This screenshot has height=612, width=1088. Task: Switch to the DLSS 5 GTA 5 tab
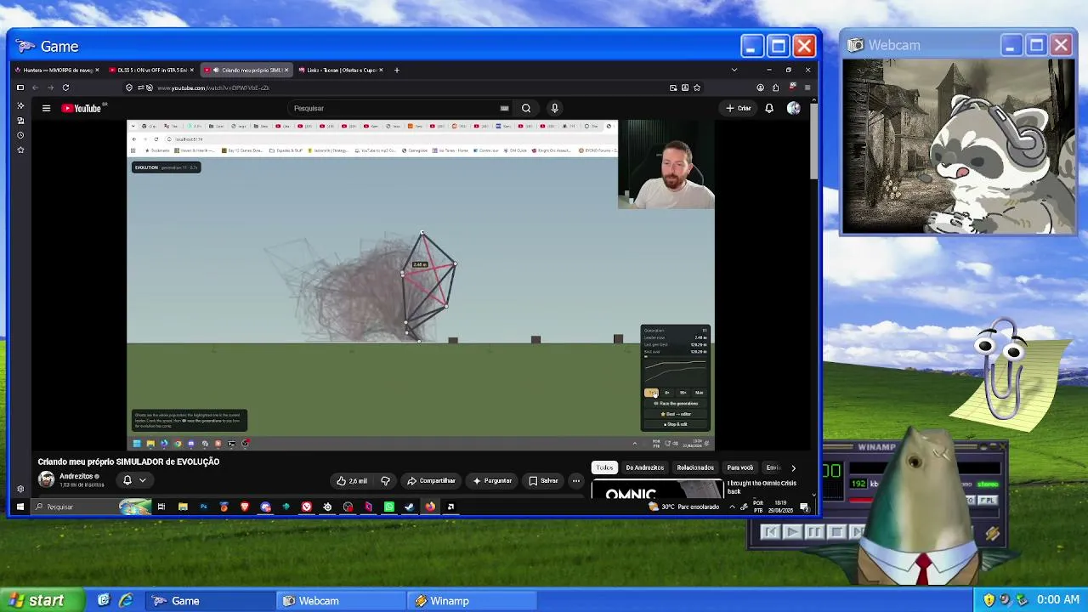(x=151, y=70)
